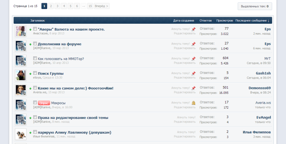The width and height of the screenshot is (286, 144).
Task: Sort by Последнее сообщение column header
Action: click(252, 21)
